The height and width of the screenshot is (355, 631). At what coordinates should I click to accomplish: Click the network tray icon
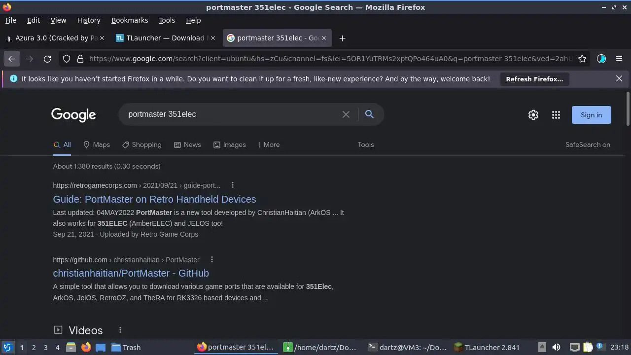click(574, 347)
